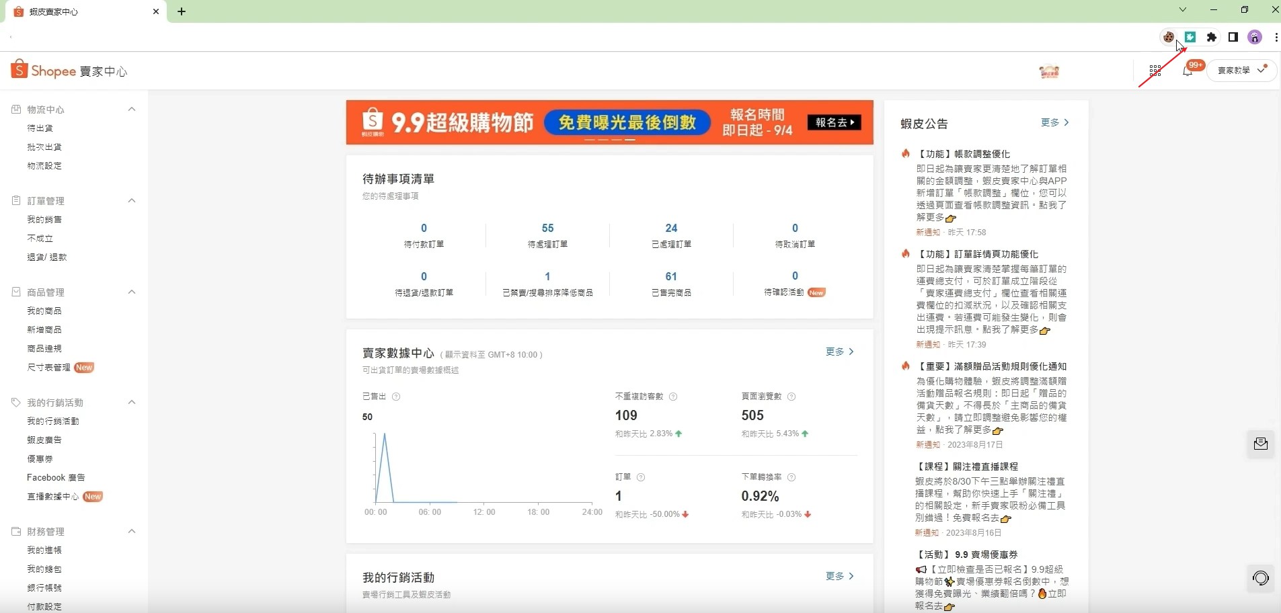Click 更多 link in 蝦皮公告 panel
The height and width of the screenshot is (613, 1281).
[x=1054, y=122]
